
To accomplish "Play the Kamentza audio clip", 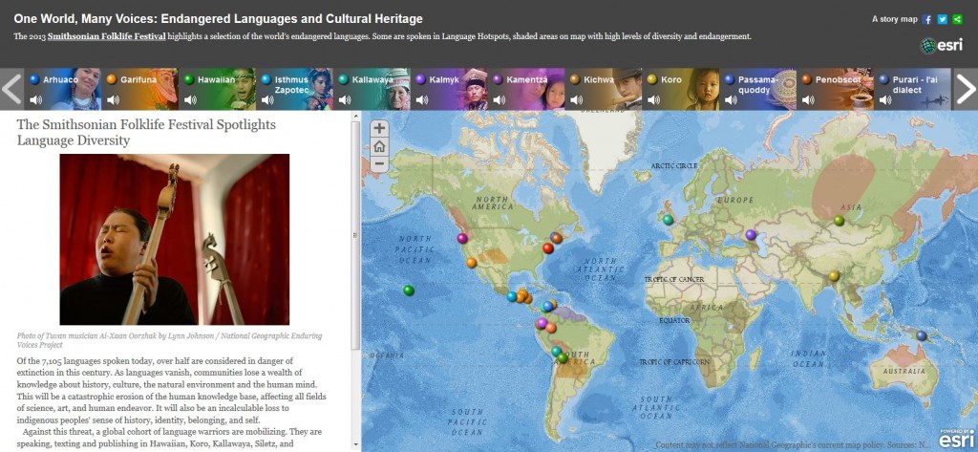I will tap(499, 99).
